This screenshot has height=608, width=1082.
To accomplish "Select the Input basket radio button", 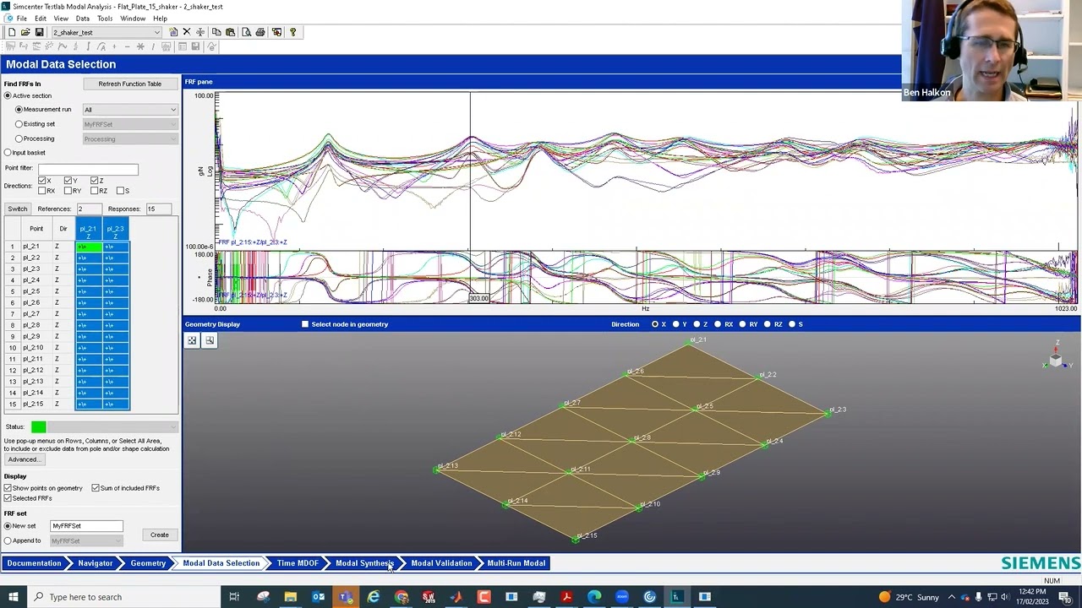I will point(8,153).
